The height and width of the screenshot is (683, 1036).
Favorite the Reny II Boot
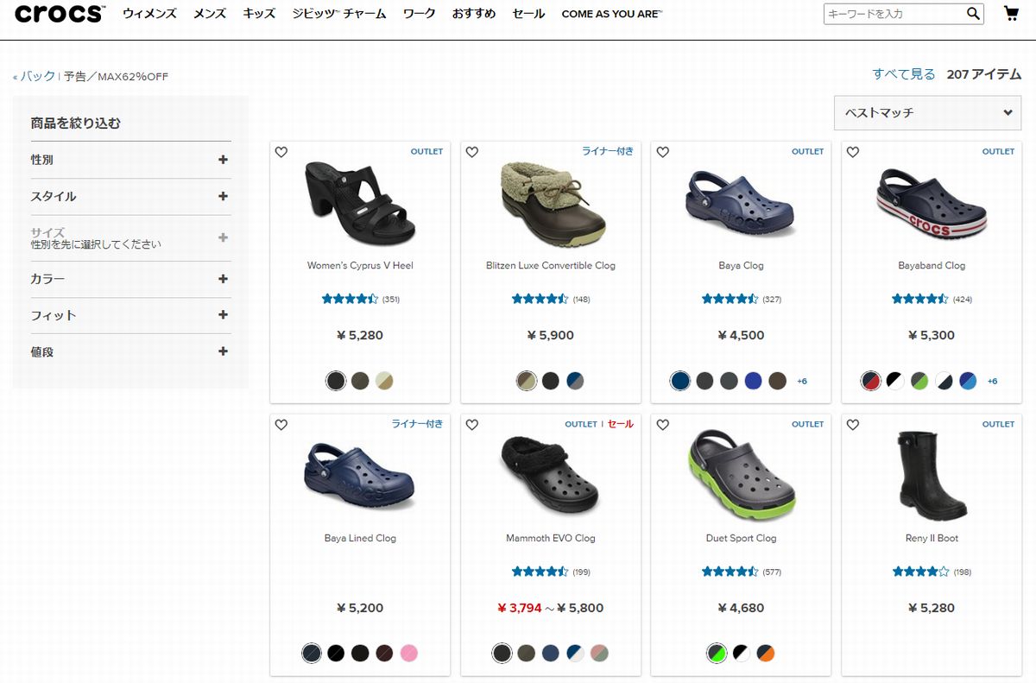coord(853,425)
